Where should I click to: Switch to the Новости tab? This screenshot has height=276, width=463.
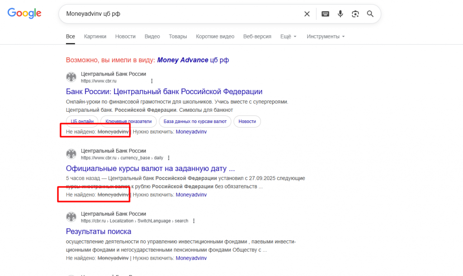[x=125, y=37]
